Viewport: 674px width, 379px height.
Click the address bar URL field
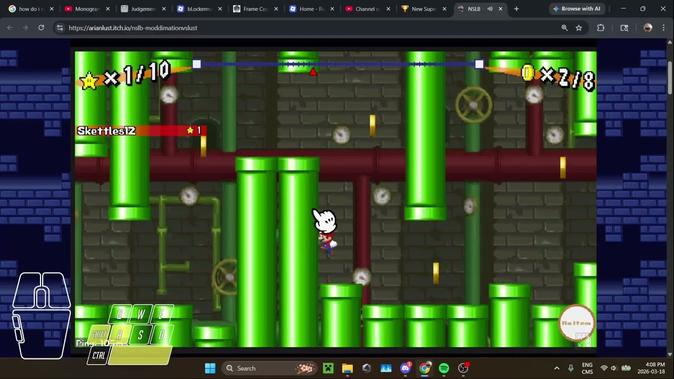point(311,28)
